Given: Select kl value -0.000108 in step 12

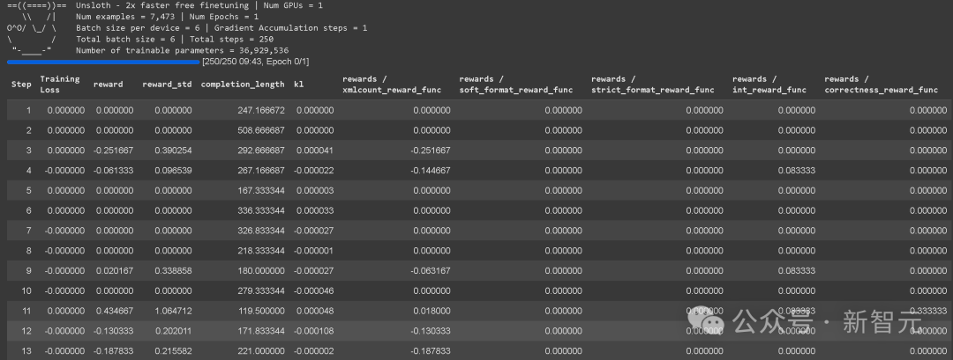Looking at the screenshot, I should (x=314, y=331).
